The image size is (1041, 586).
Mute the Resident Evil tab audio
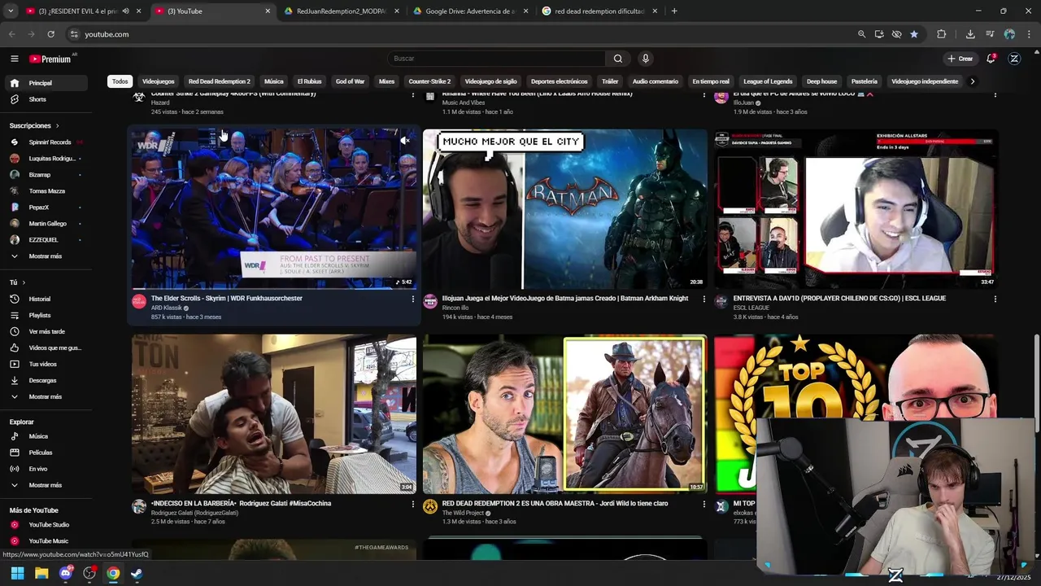point(125,11)
